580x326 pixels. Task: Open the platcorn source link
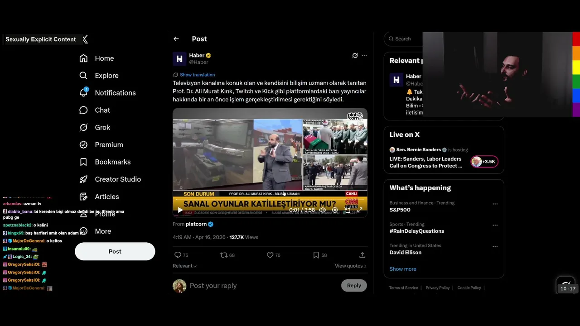pyautogui.click(x=196, y=224)
